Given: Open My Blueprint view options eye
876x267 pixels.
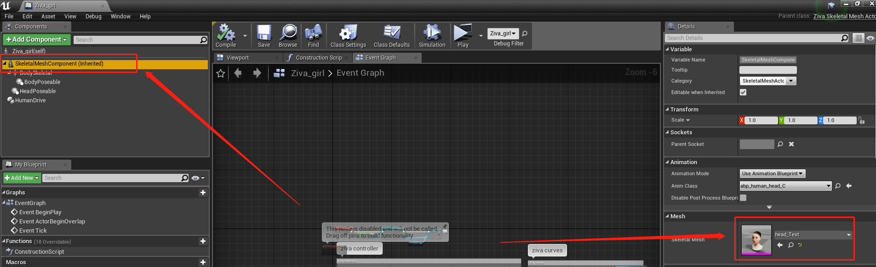Looking at the screenshot, I should (x=198, y=178).
